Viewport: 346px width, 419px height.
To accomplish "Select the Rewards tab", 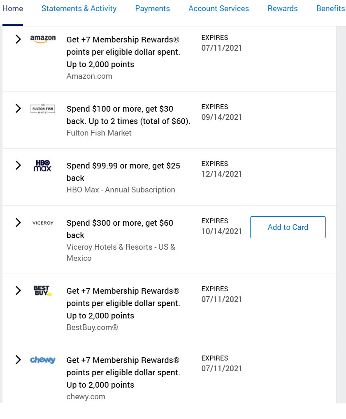I will (x=282, y=8).
